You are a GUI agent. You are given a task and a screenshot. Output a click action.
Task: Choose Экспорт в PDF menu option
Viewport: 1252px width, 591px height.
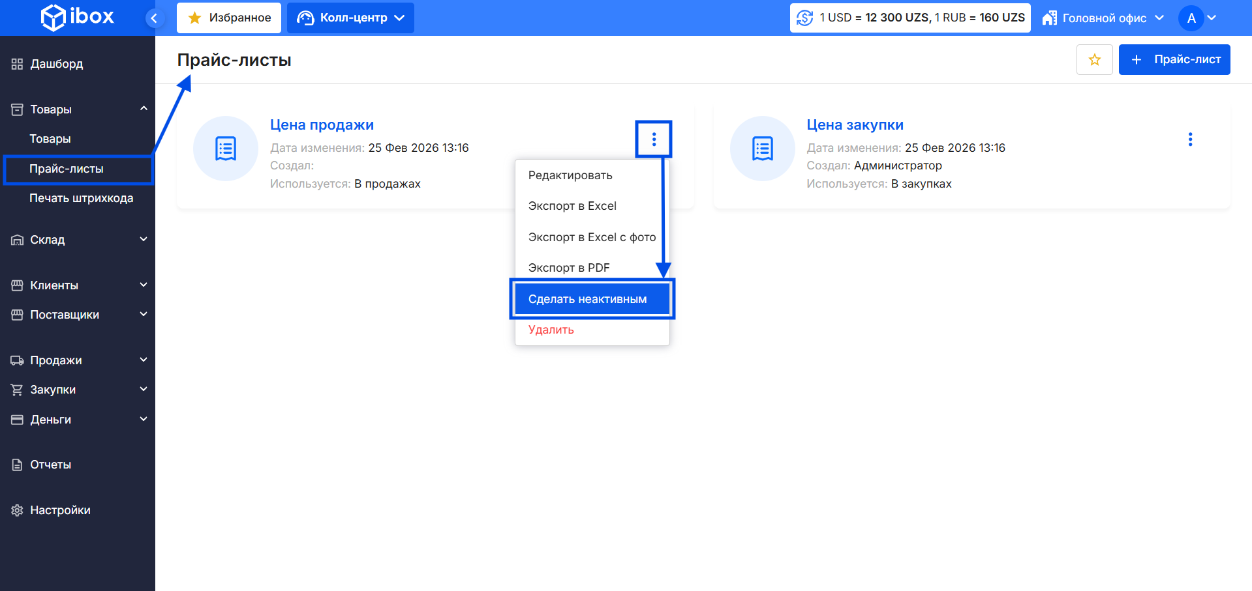pyautogui.click(x=569, y=268)
